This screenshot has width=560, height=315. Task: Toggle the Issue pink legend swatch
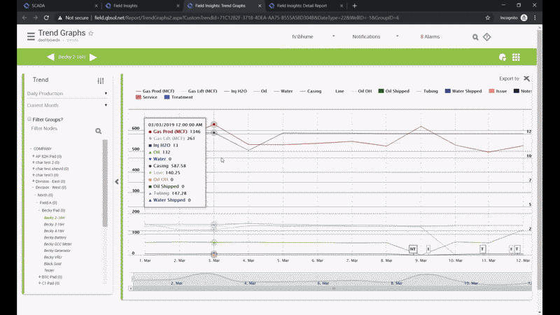coord(492,91)
